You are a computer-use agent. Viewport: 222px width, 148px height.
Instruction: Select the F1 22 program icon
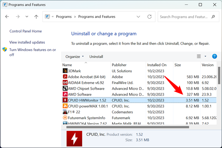(65, 112)
